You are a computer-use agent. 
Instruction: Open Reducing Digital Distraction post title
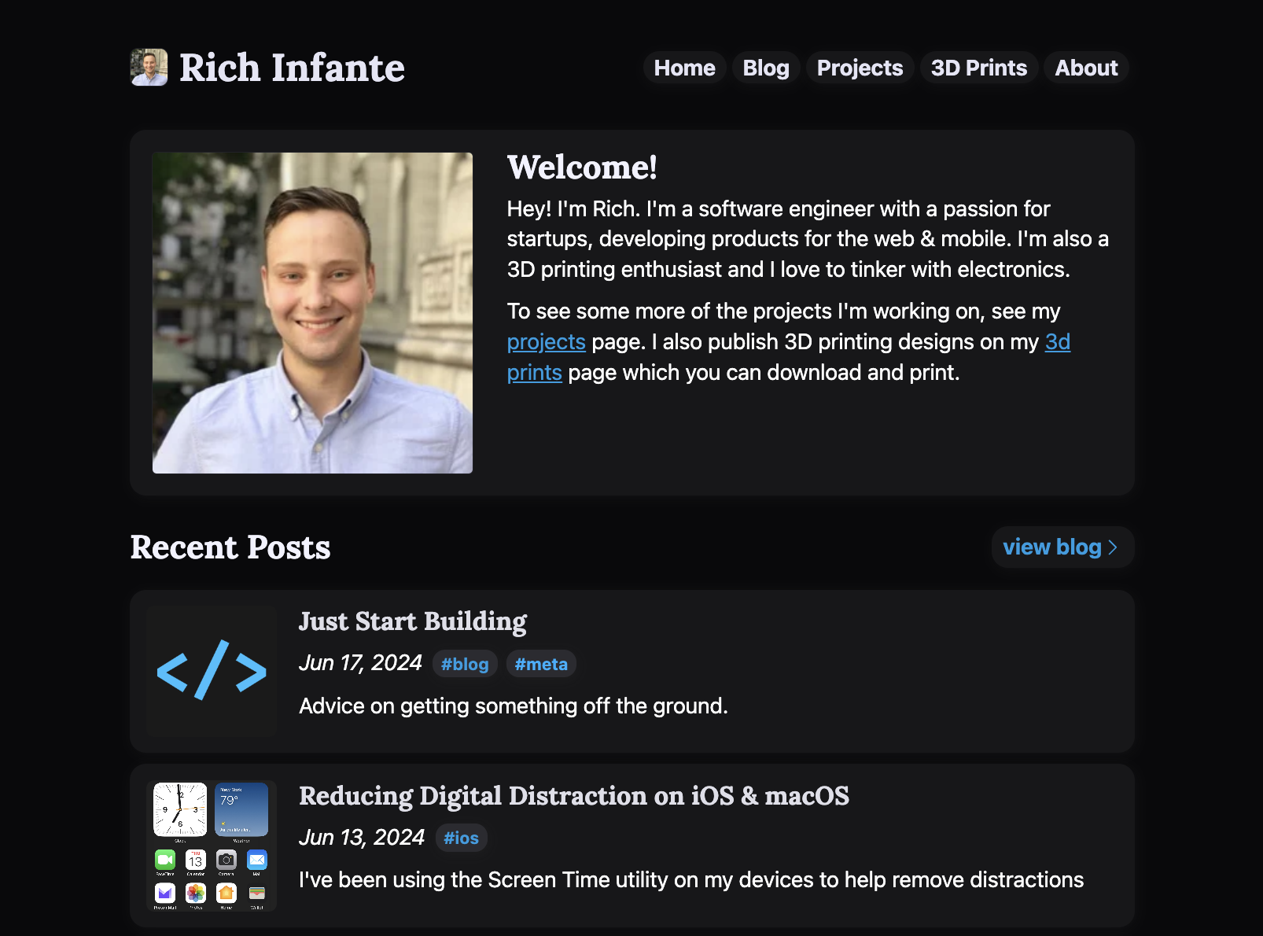pos(574,796)
